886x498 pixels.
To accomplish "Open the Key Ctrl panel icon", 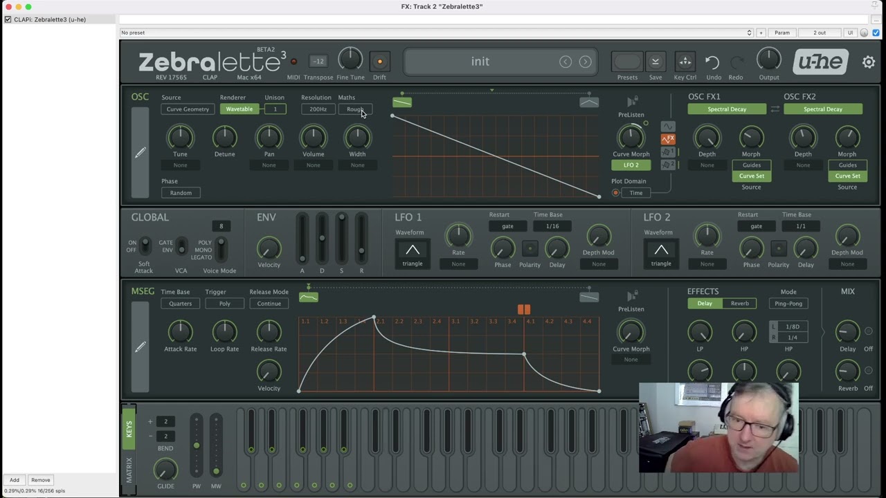I will (685, 62).
